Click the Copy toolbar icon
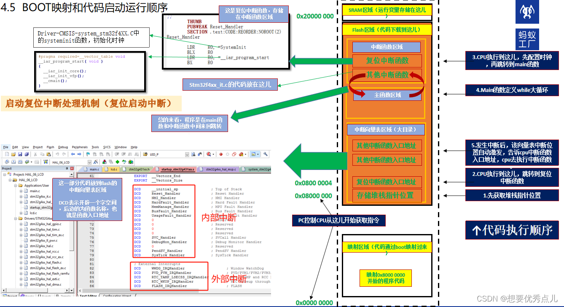The image size is (564, 307). [x=42, y=154]
